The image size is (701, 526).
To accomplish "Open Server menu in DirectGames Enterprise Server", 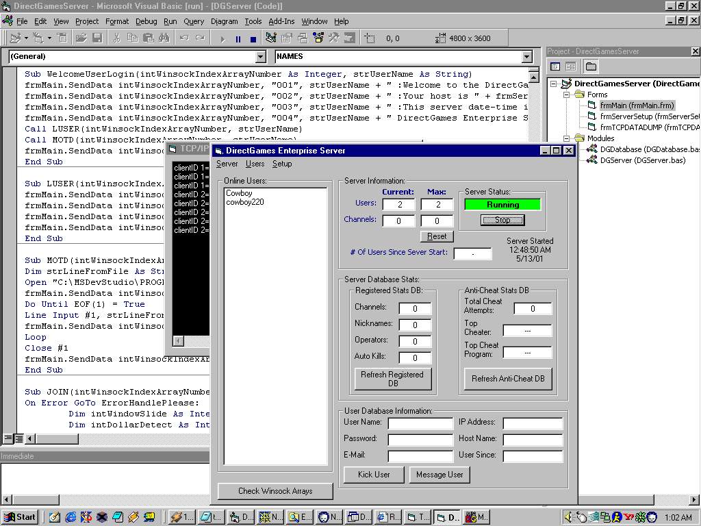I will pyautogui.click(x=227, y=164).
